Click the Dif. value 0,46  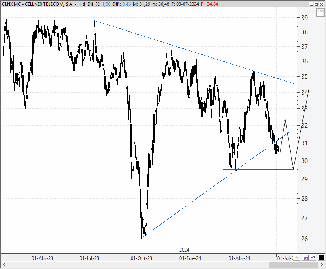point(126,4)
